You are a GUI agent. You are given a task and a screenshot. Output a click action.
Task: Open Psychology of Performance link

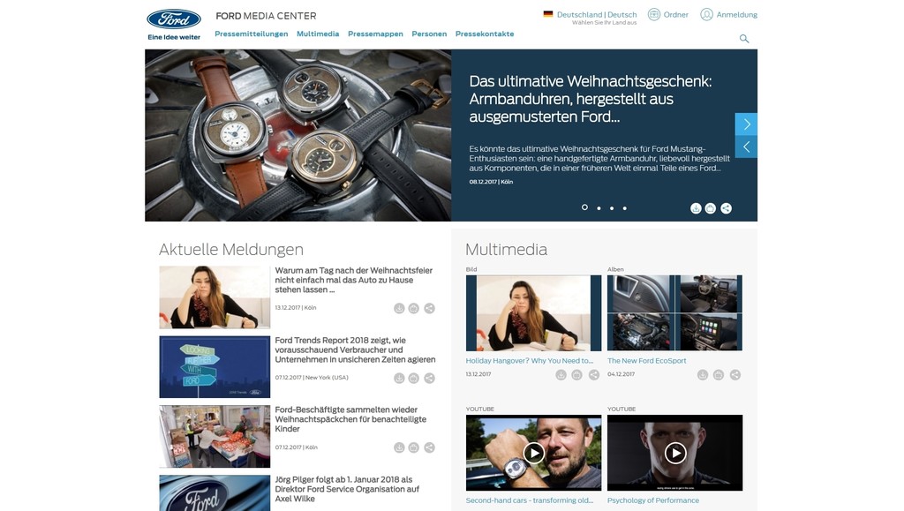652,500
